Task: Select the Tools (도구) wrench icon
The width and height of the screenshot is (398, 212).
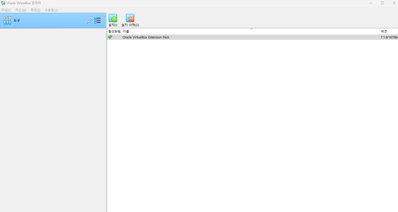Action: (x=7, y=20)
